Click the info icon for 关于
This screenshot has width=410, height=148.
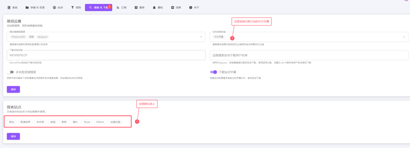click(191, 7)
